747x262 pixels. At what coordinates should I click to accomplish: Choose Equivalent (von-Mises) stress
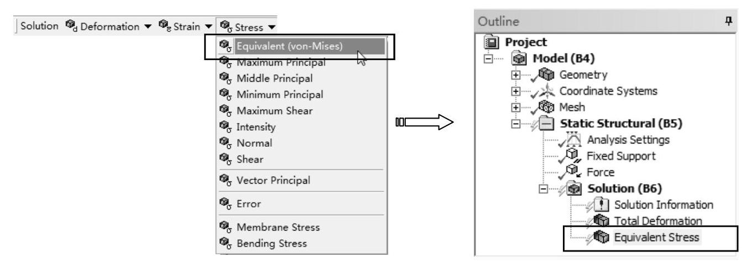click(290, 46)
